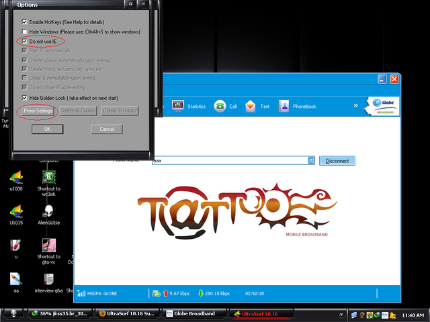Click the 11:40 AM system clock
Screen dimensions: 430x322
(413, 315)
